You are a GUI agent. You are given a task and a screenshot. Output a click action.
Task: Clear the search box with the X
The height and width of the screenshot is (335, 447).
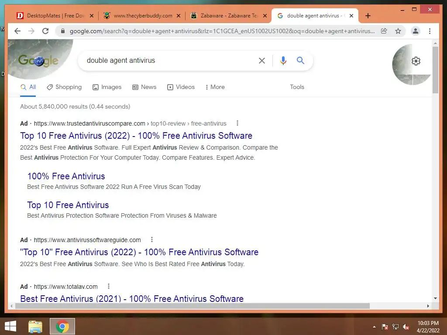point(262,60)
